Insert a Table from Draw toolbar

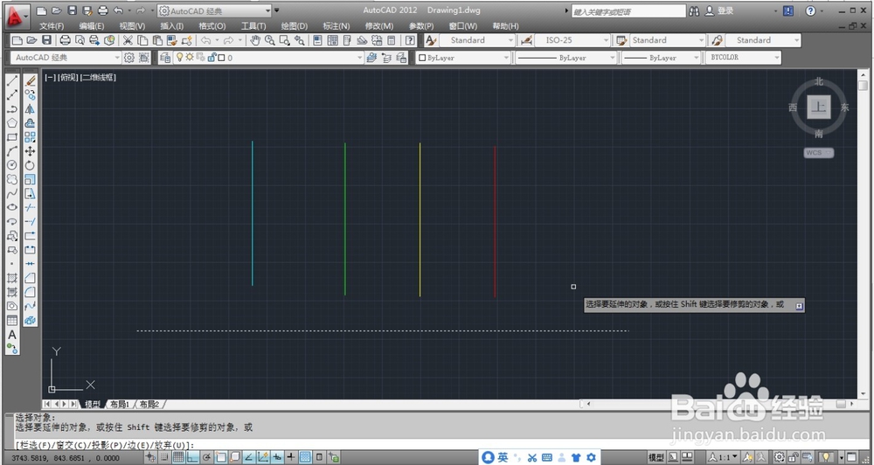point(11,321)
